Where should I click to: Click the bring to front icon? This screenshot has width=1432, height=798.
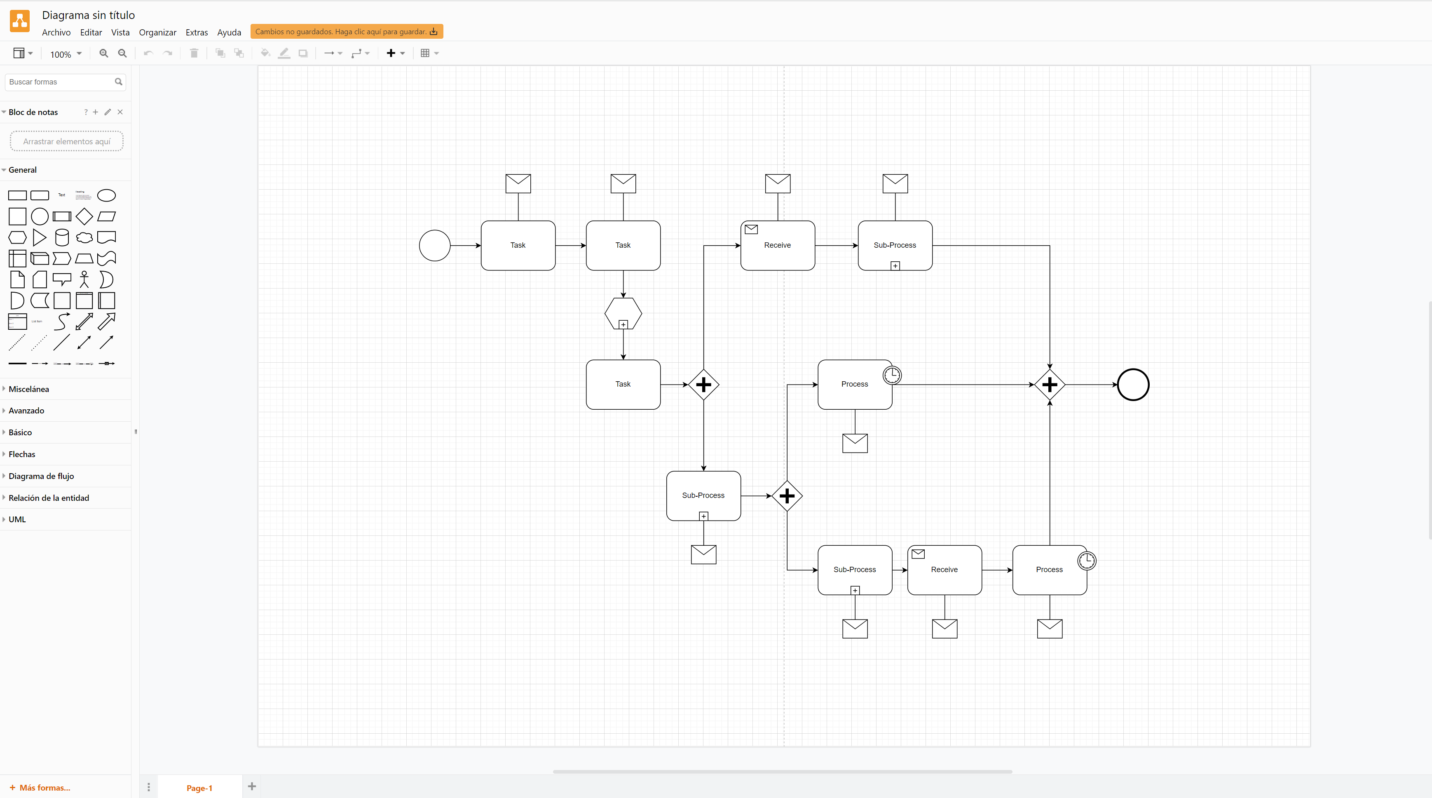[220, 54]
